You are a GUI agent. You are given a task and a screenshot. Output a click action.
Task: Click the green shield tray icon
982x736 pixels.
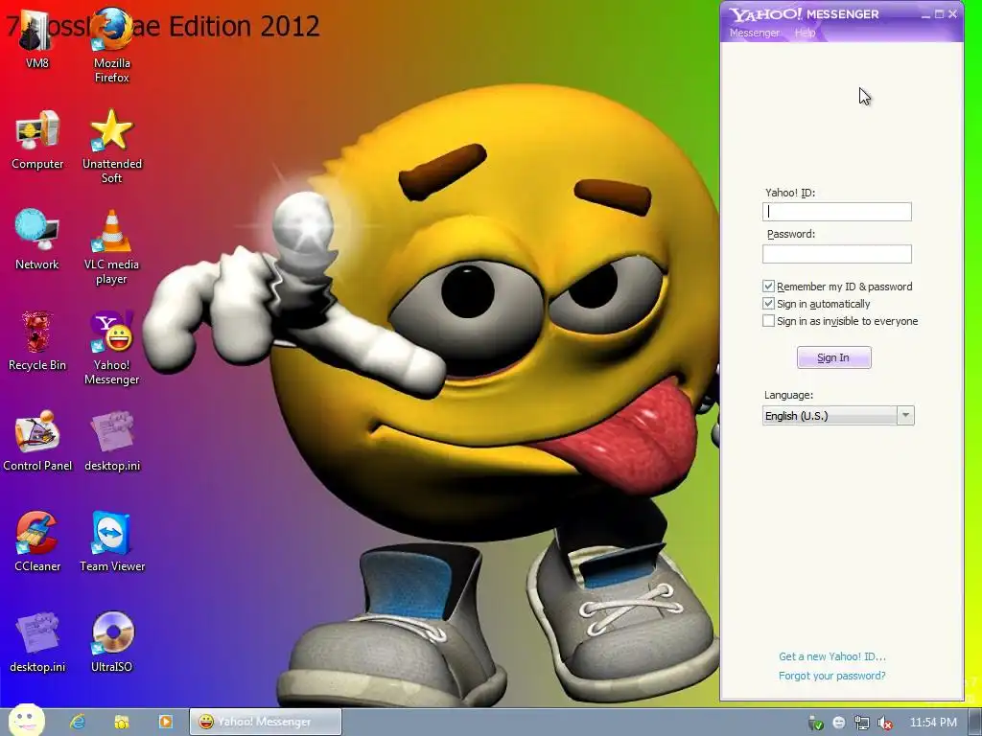click(815, 723)
